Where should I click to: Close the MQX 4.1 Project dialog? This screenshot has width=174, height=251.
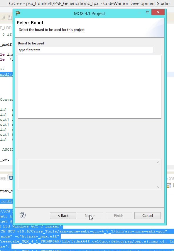158,12
